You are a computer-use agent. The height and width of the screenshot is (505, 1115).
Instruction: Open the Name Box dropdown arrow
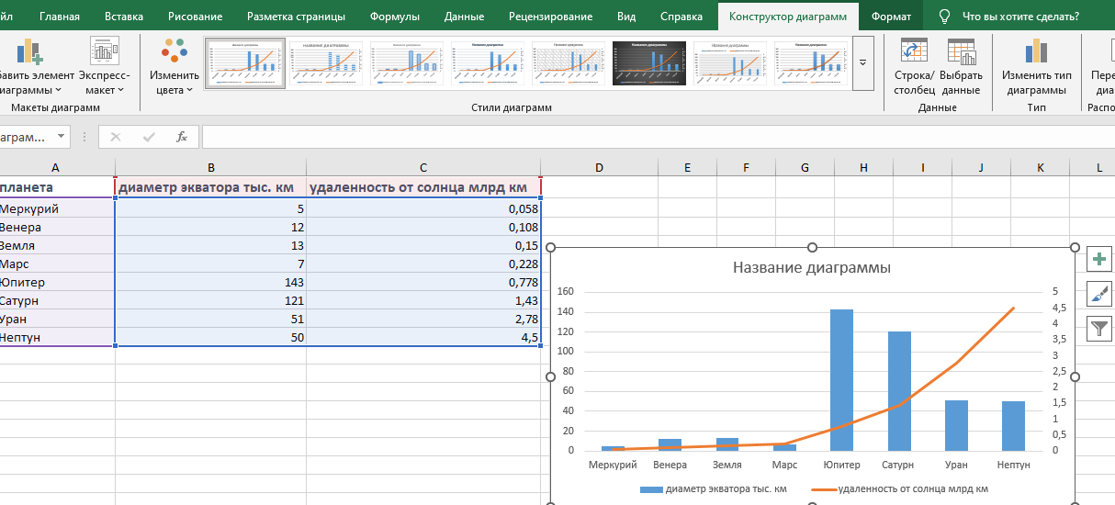(x=62, y=137)
